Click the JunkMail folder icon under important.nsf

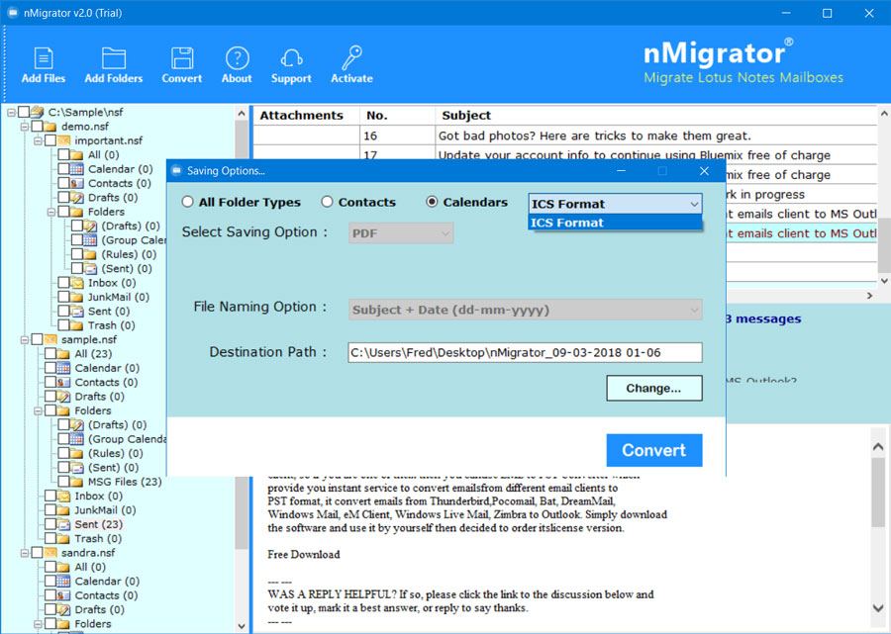(77, 297)
